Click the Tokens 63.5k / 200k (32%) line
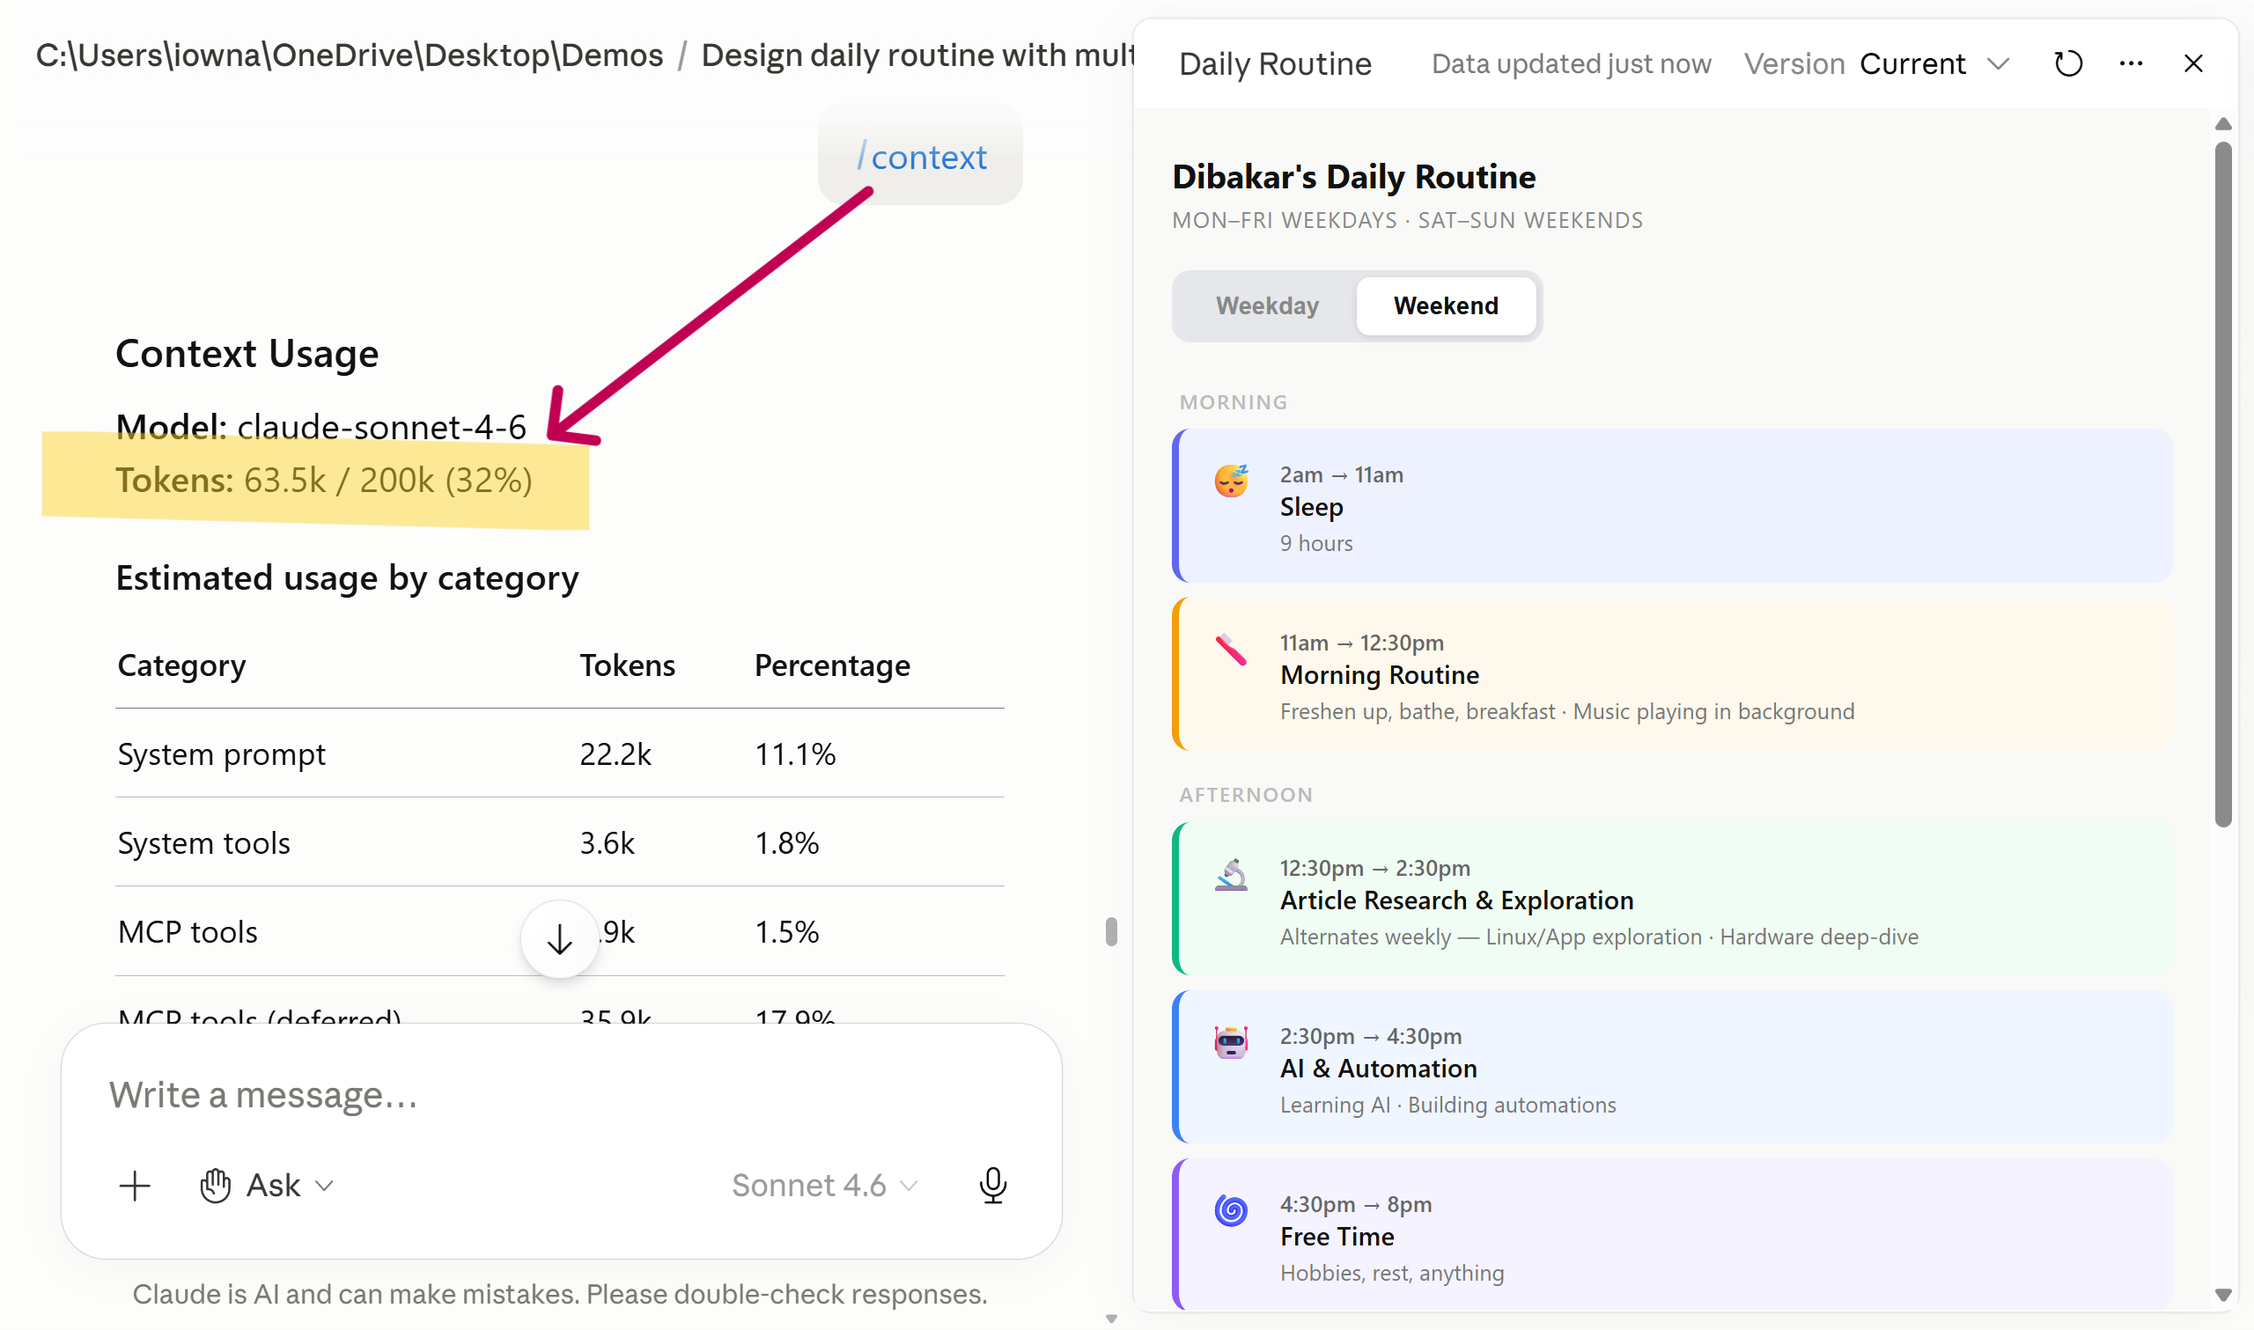This screenshot has width=2254, height=1330. coord(323,481)
